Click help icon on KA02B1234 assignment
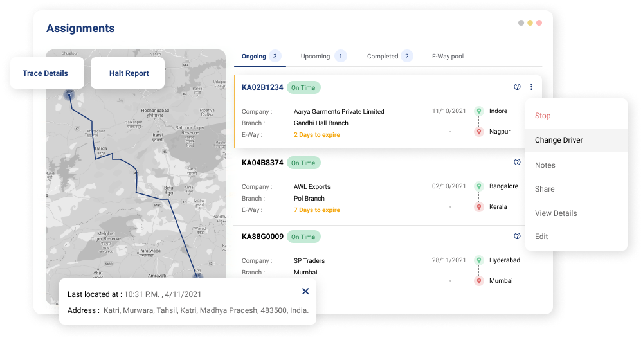The width and height of the screenshot is (643, 340). click(x=517, y=87)
